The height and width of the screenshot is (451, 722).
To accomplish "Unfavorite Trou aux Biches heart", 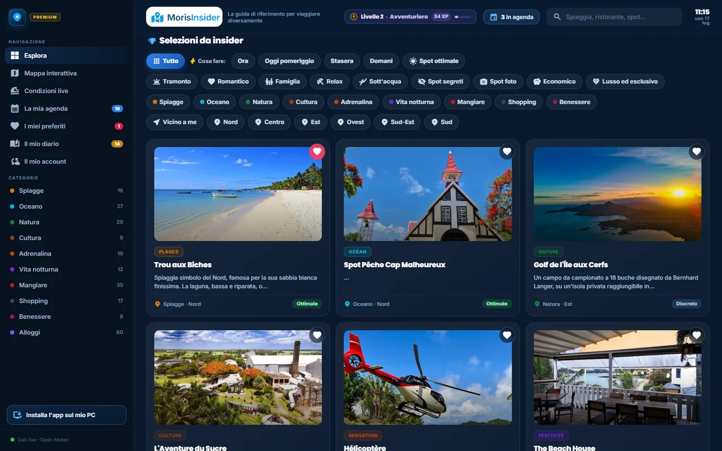I will [317, 151].
